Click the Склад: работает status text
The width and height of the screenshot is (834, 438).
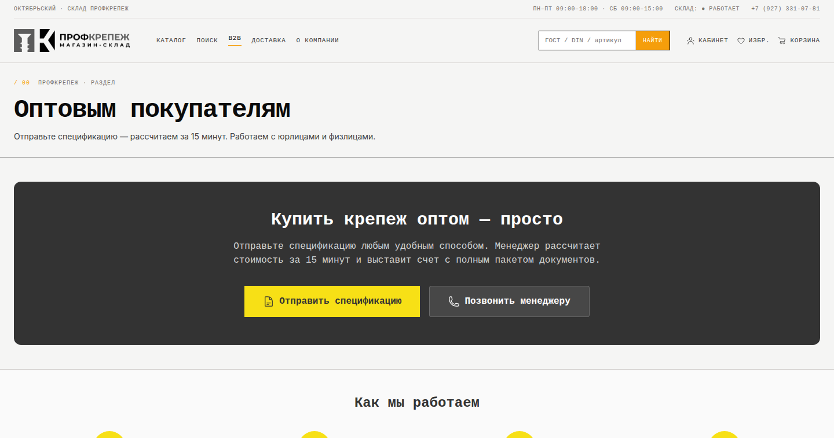click(707, 9)
